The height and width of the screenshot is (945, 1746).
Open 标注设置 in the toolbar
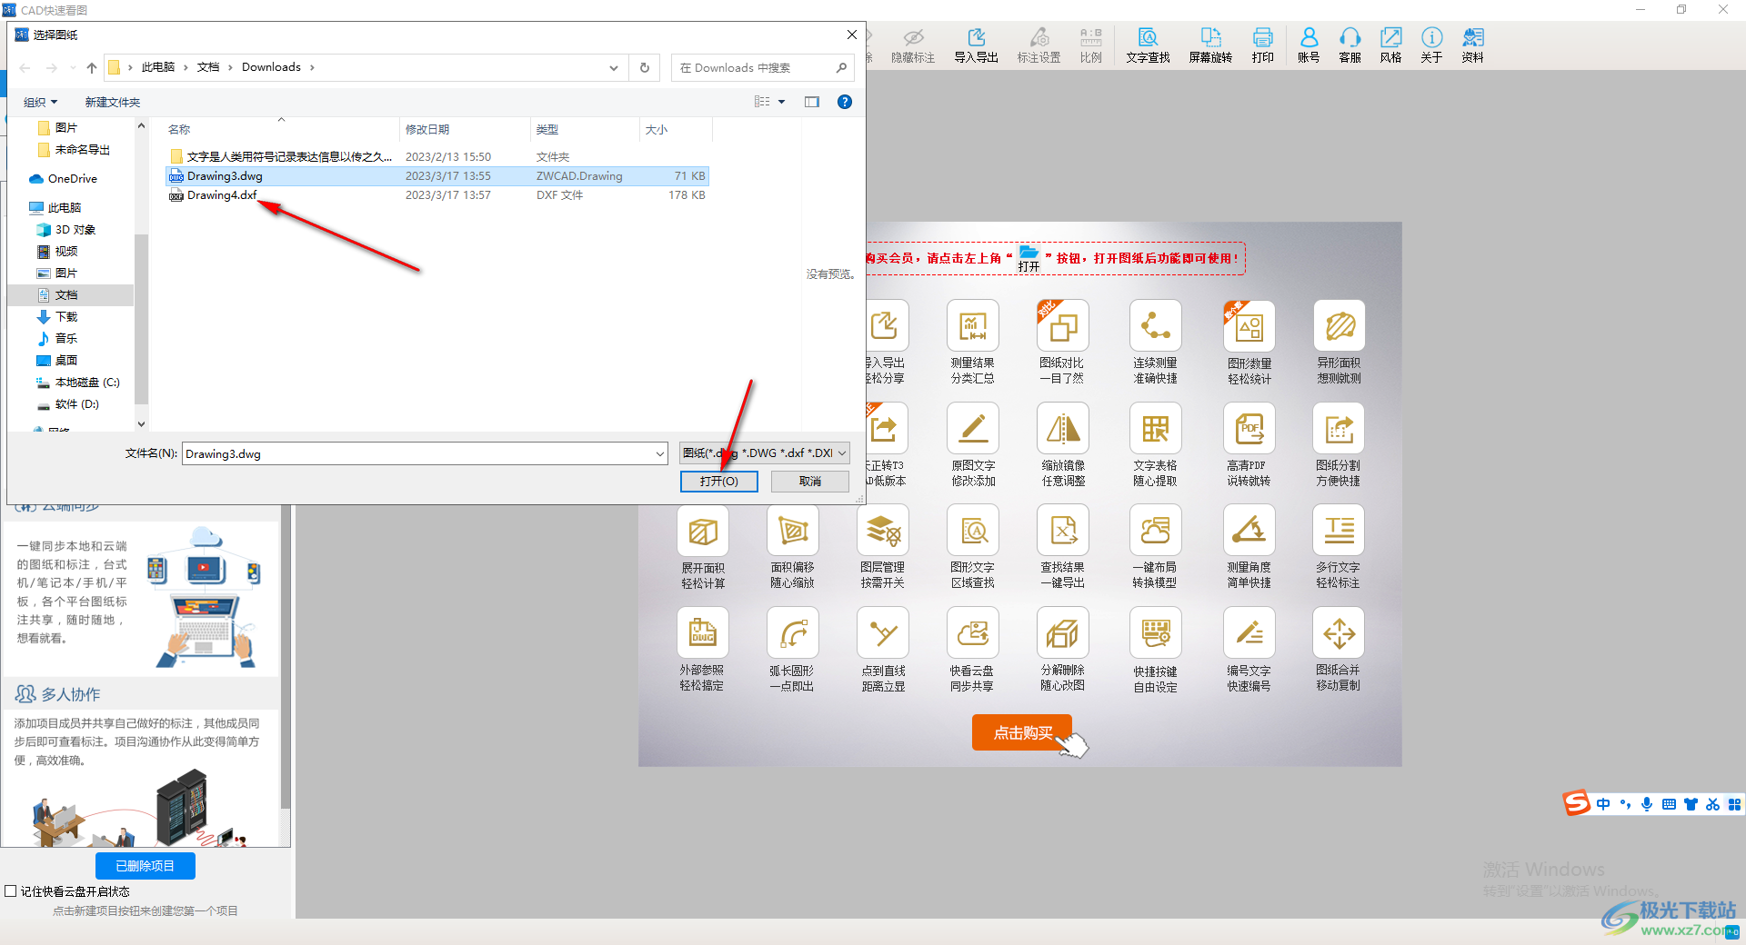1039,45
